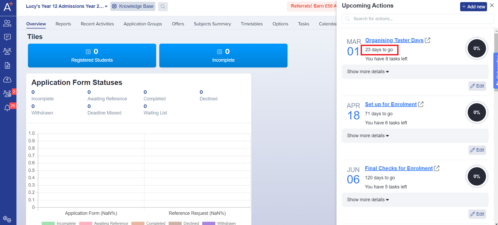Viewport: 498px width, 225px height.
Task: Open the messages chat icon in sidebar
Action: [x=7, y=37]
